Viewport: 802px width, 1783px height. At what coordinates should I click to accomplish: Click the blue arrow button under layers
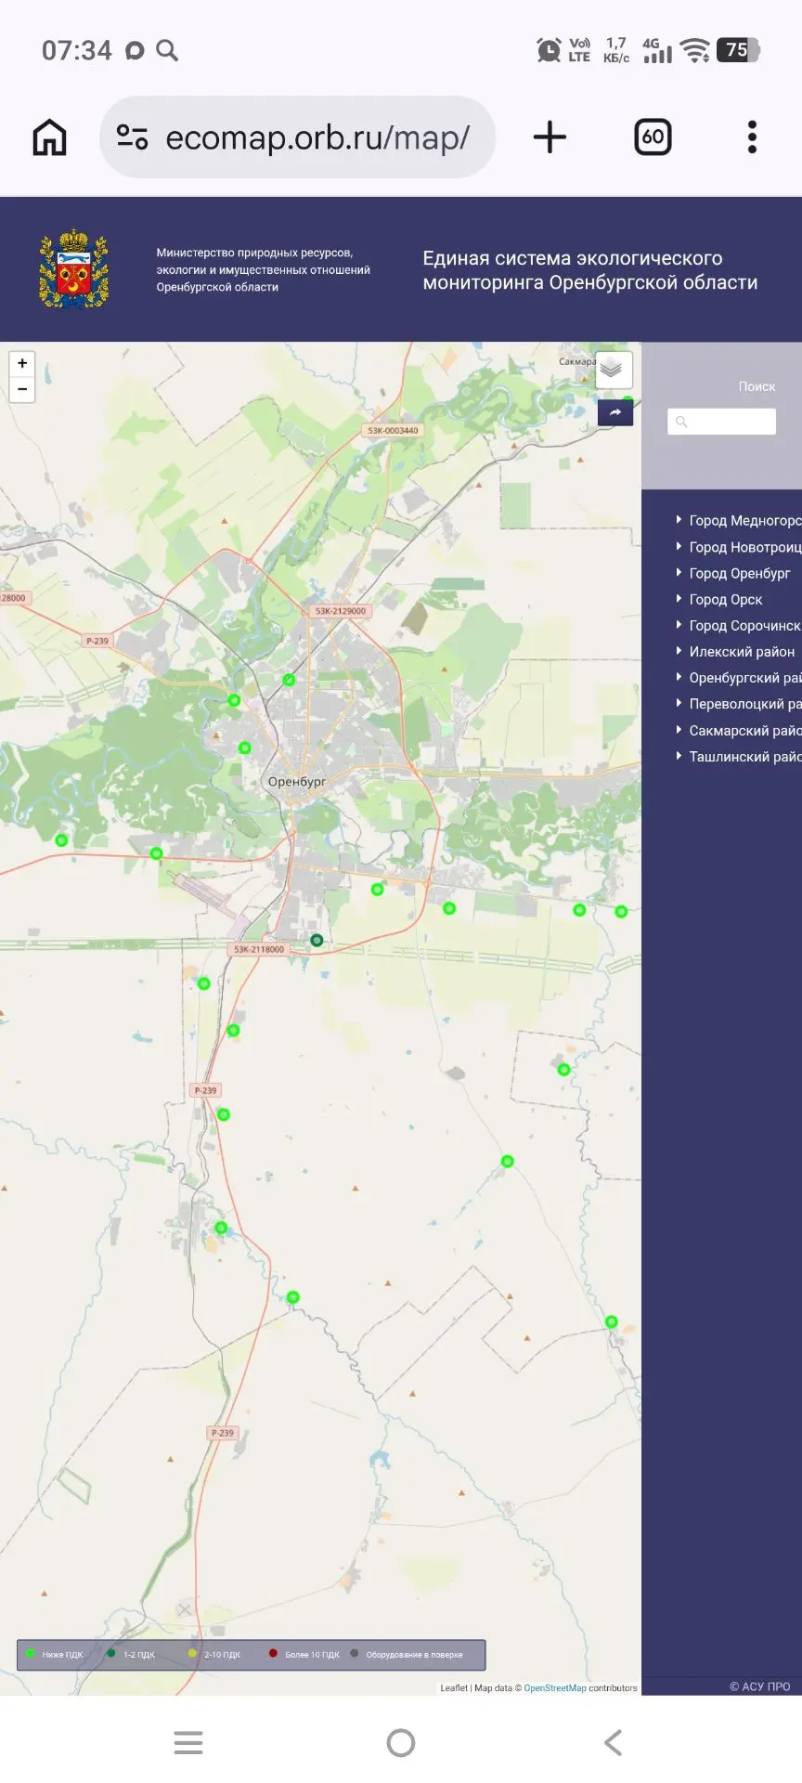[x=615, y=412]
